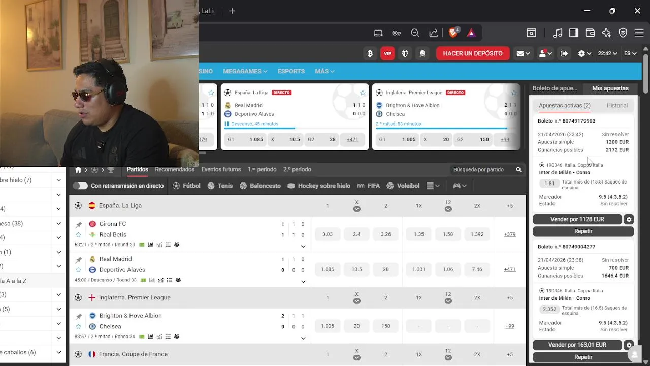Select the 10.5 draw odds in Real Madrid row

[357, 269]
